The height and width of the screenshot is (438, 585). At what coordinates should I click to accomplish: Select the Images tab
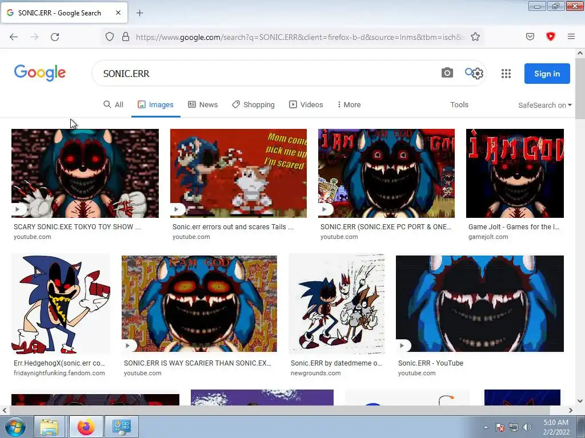pos(155,105)
